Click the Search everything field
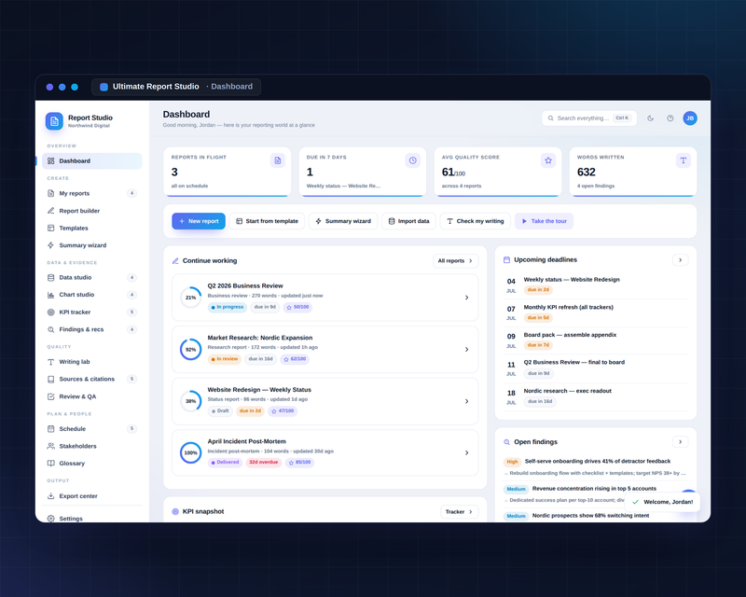 (589, 118)
